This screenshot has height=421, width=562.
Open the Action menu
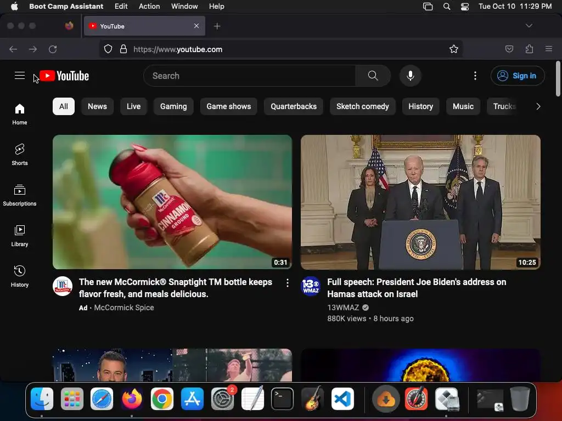click(149, 6)
